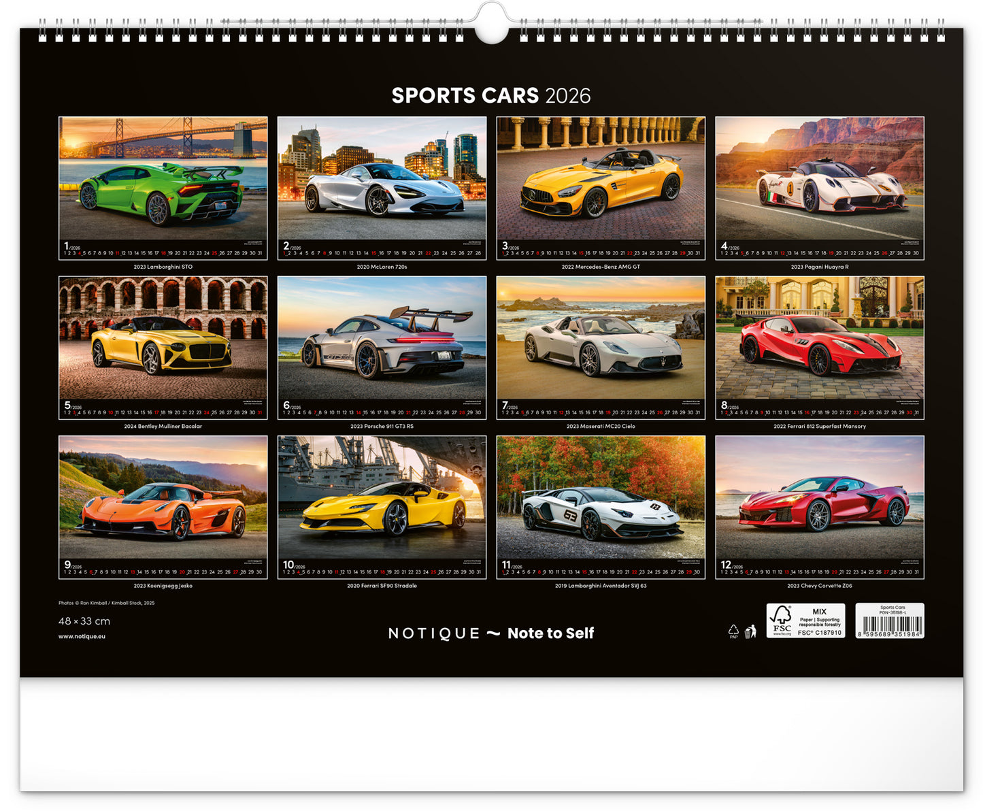
Task: Expand the 7/2026 July month label
Action: 509,405
